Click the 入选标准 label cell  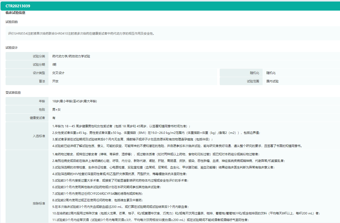(x=39, y=136)
